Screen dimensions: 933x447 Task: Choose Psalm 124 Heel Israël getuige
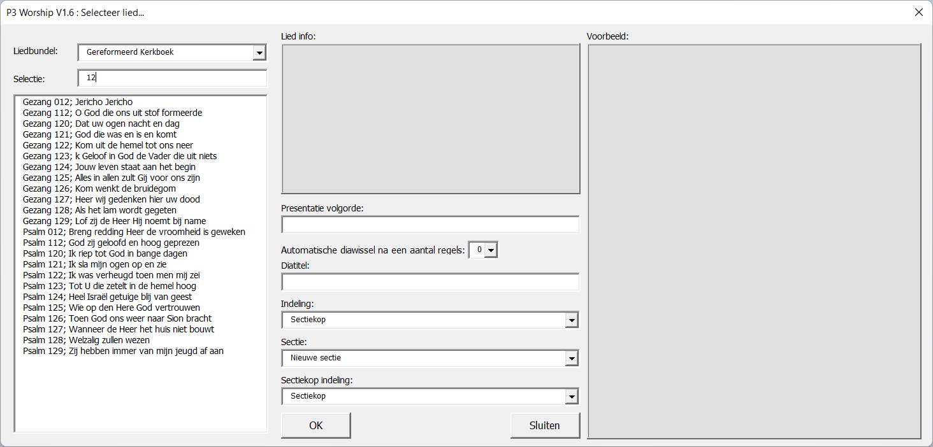107,297
